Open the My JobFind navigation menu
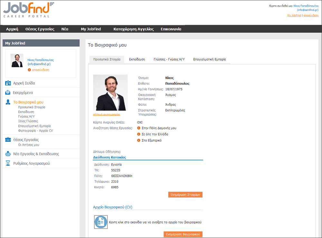The height and width of the screenshot is (238, 322). coord(91,29)
